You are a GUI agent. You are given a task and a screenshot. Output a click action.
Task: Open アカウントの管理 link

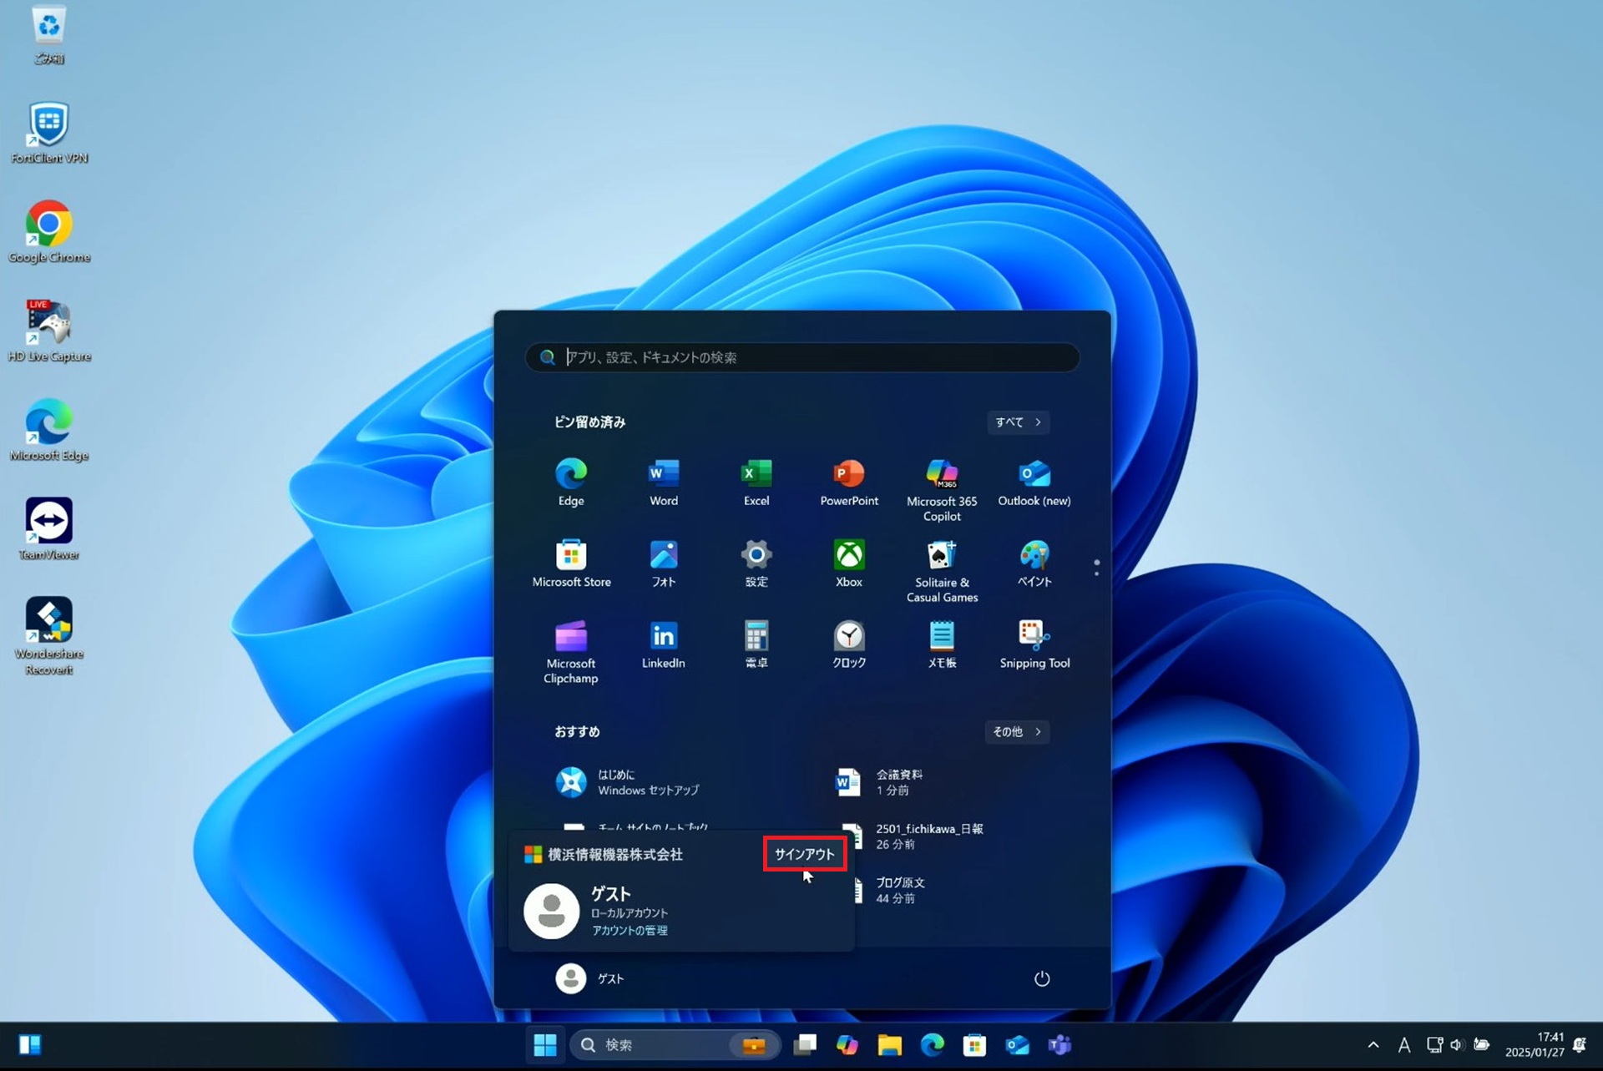[x=630, y=930]
